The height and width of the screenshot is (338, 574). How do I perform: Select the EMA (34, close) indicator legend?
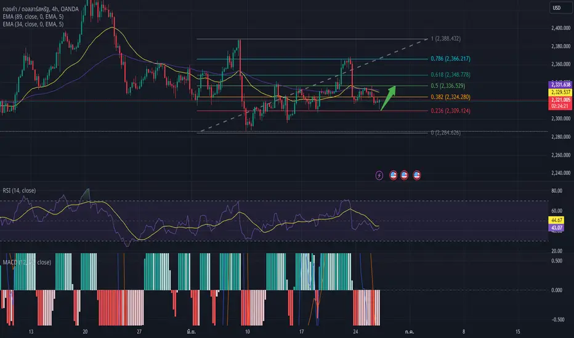tap(33, 24)
